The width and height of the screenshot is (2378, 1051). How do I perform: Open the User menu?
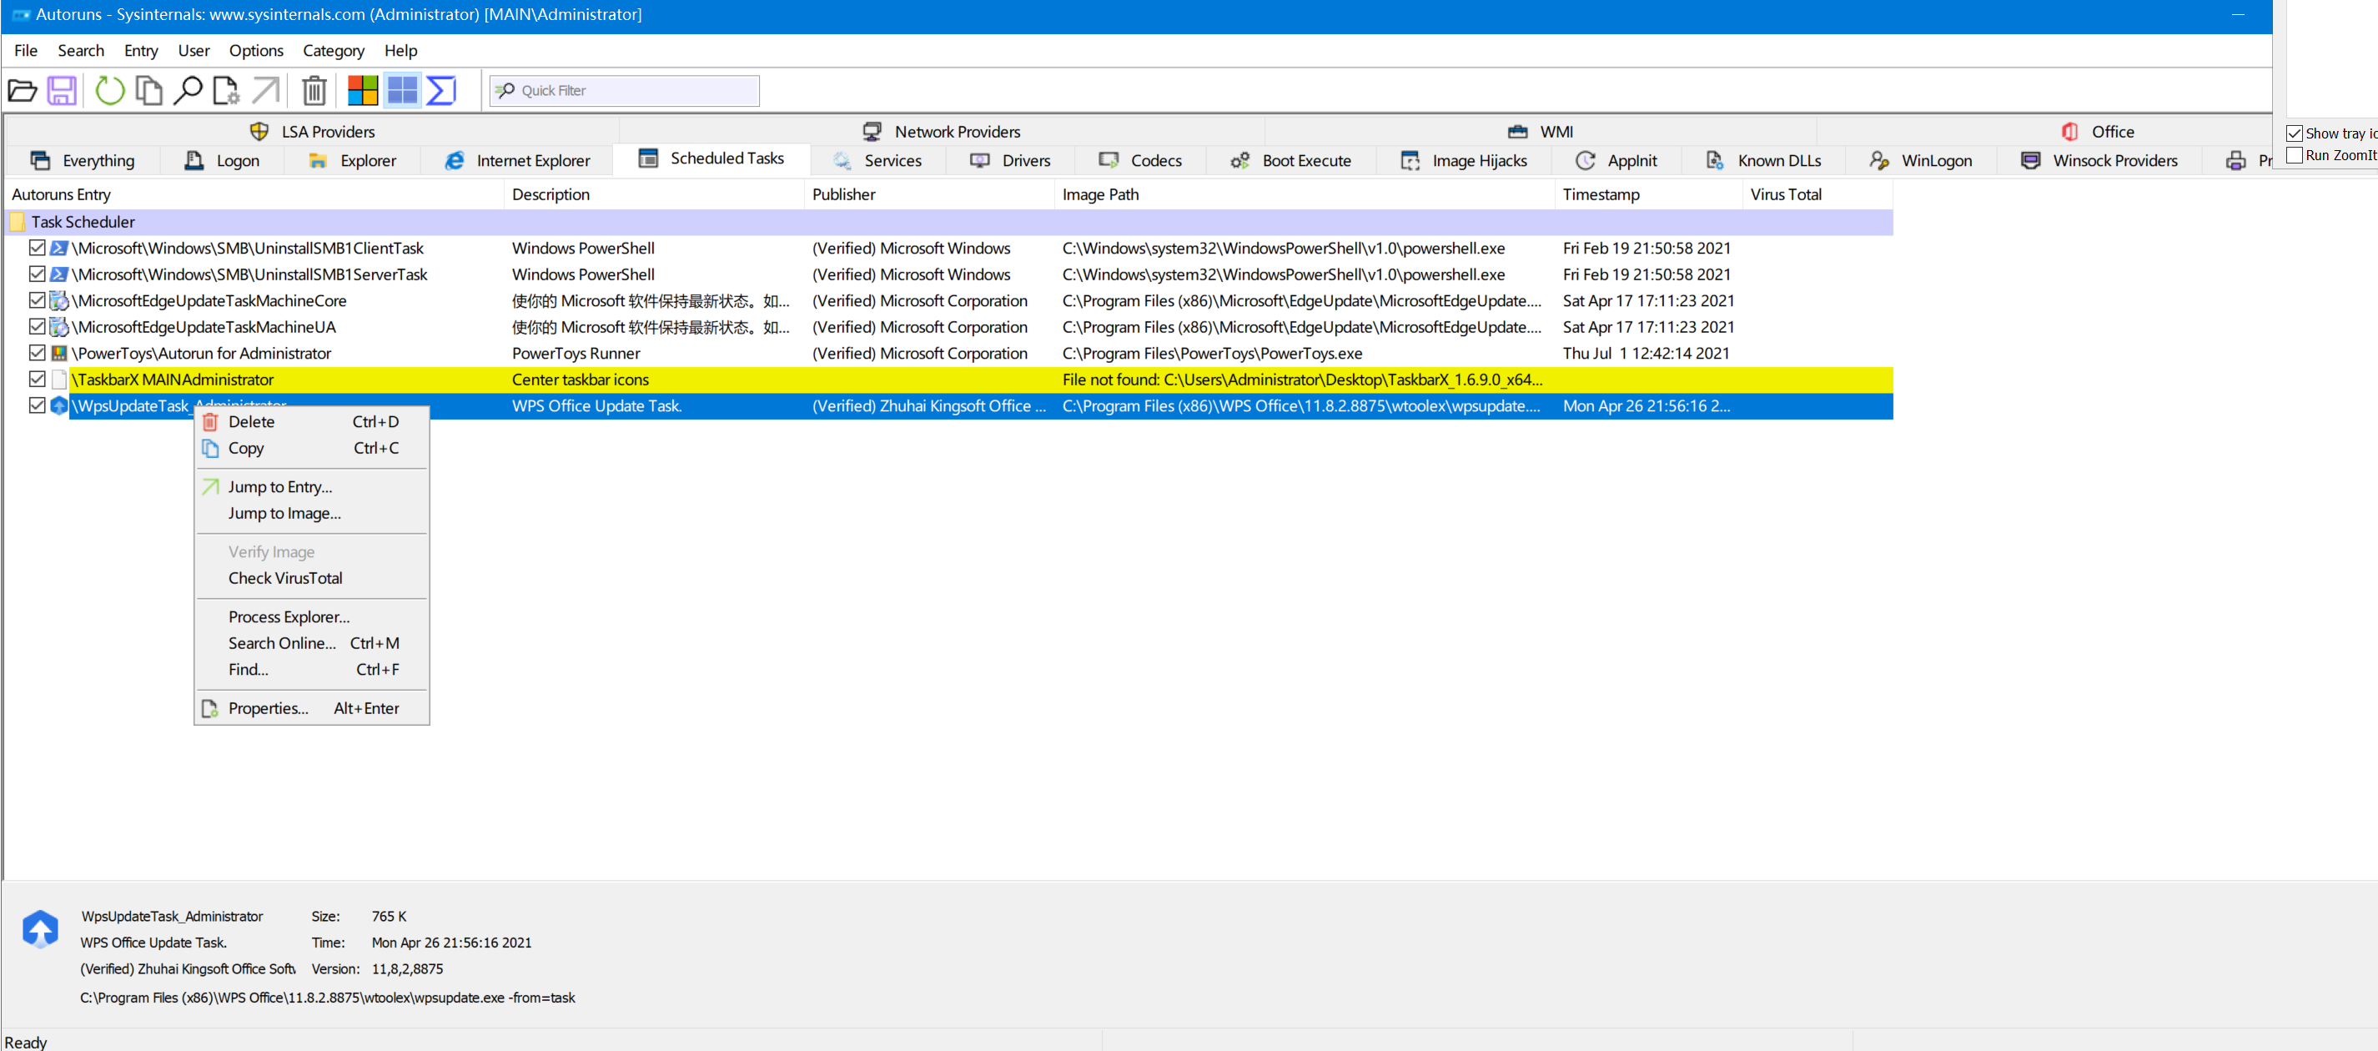194,51
